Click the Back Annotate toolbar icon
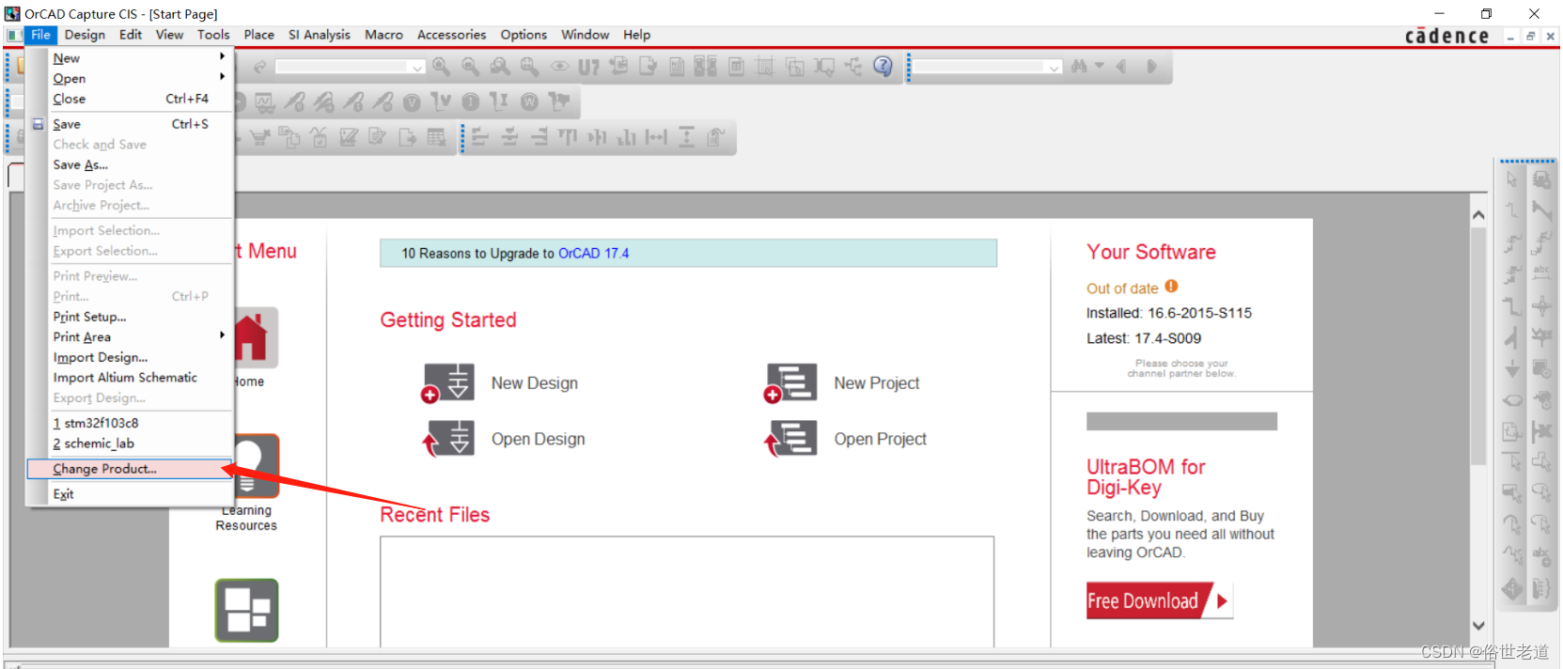Screen dimensions: 1563x669 tap(618, 66)
